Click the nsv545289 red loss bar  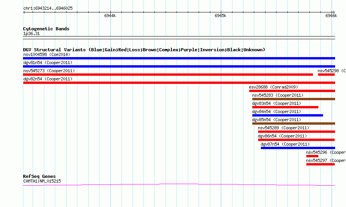click(296, 132)
